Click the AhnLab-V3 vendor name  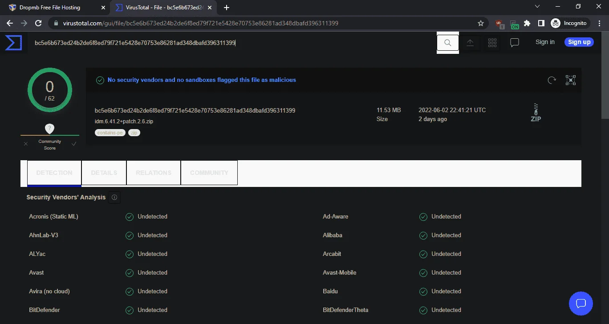44,235
